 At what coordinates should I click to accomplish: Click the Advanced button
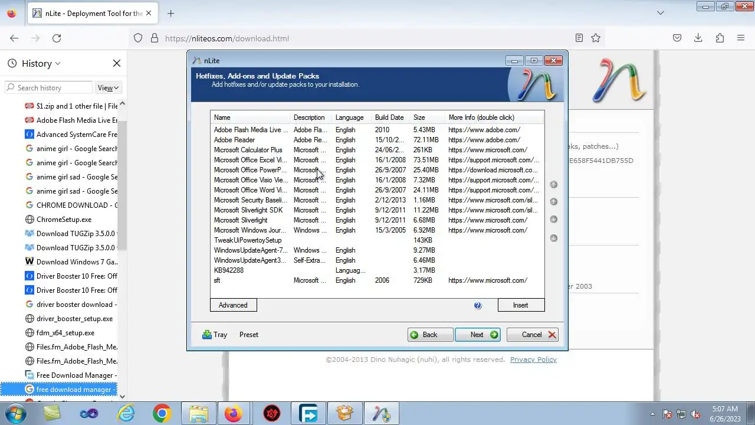click(233, 305)
